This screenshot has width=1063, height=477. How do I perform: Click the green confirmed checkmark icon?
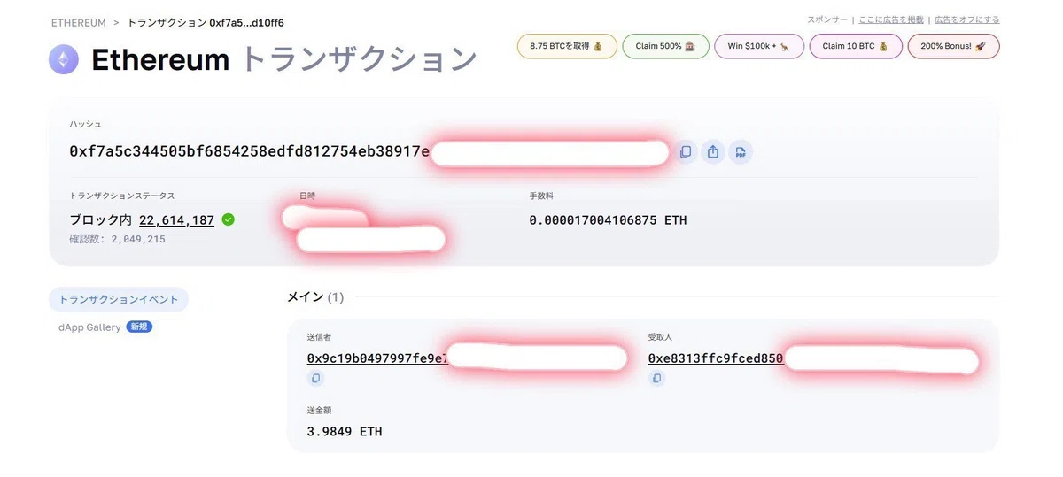[229, 219]
